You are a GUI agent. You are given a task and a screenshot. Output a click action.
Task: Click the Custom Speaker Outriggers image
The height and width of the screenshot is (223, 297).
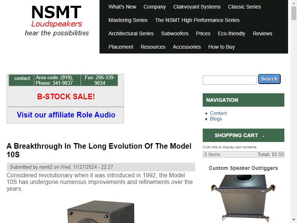pyautogui.click(x=243, y=198)
